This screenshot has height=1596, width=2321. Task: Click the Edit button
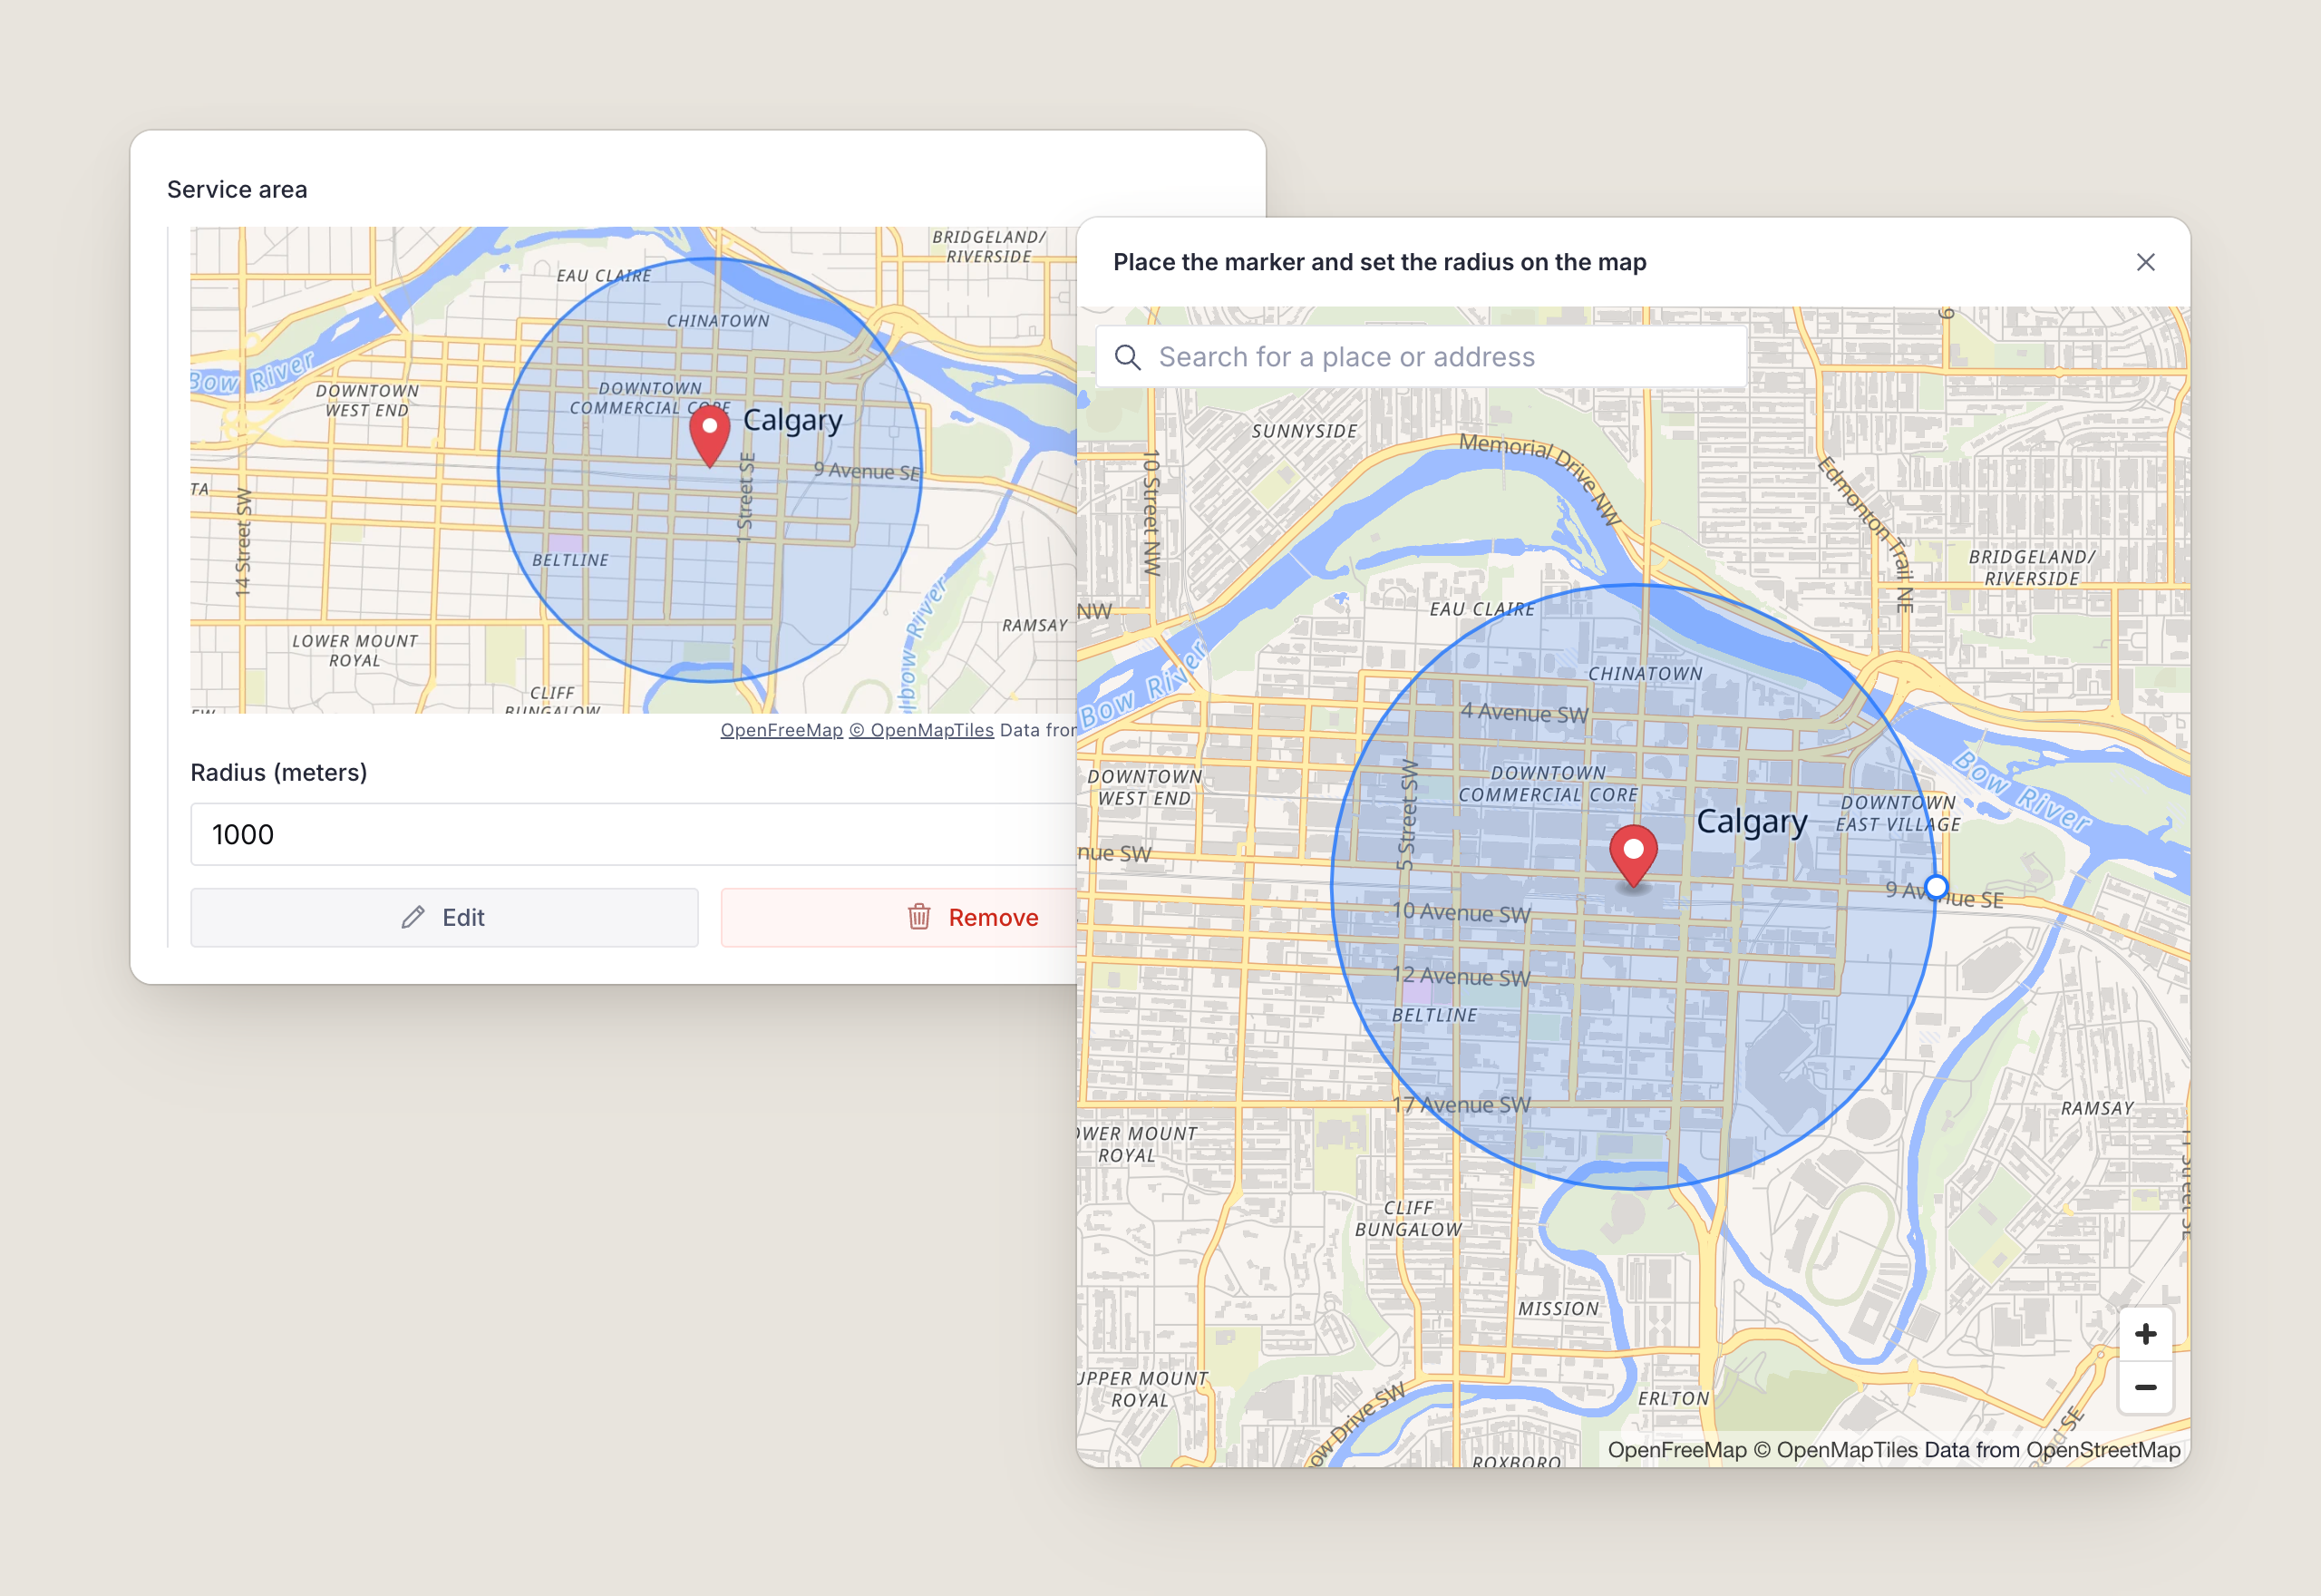point(444,917)
